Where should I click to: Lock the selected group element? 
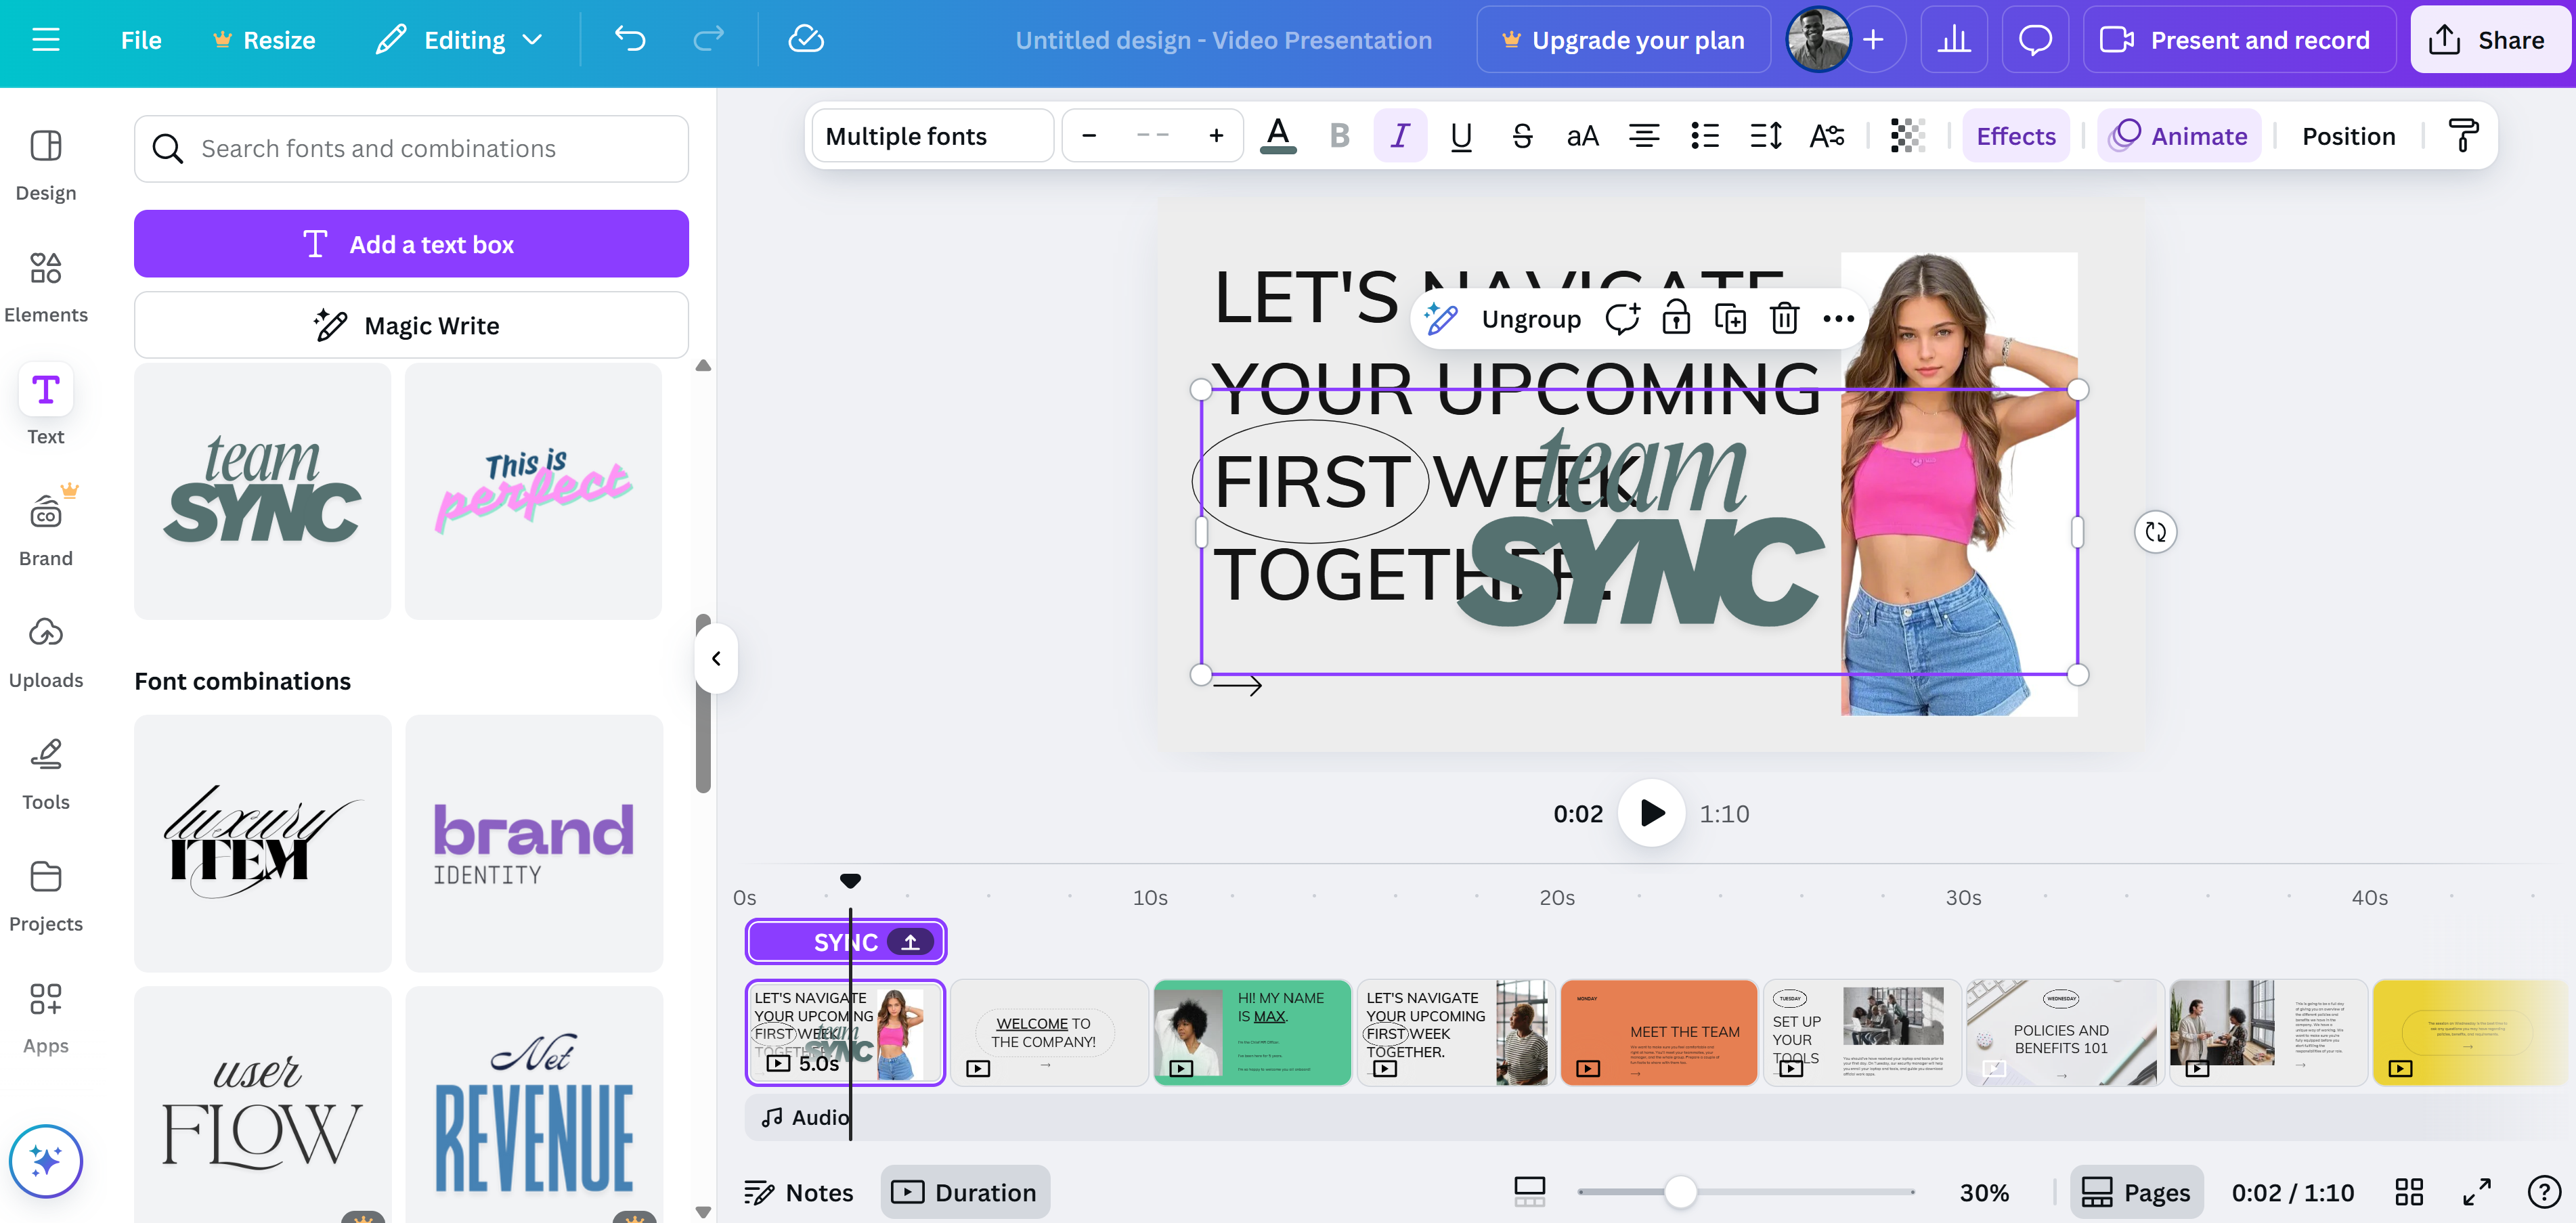tap(1676, 319)
